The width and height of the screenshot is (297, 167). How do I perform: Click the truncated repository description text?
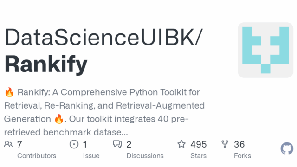104,112
